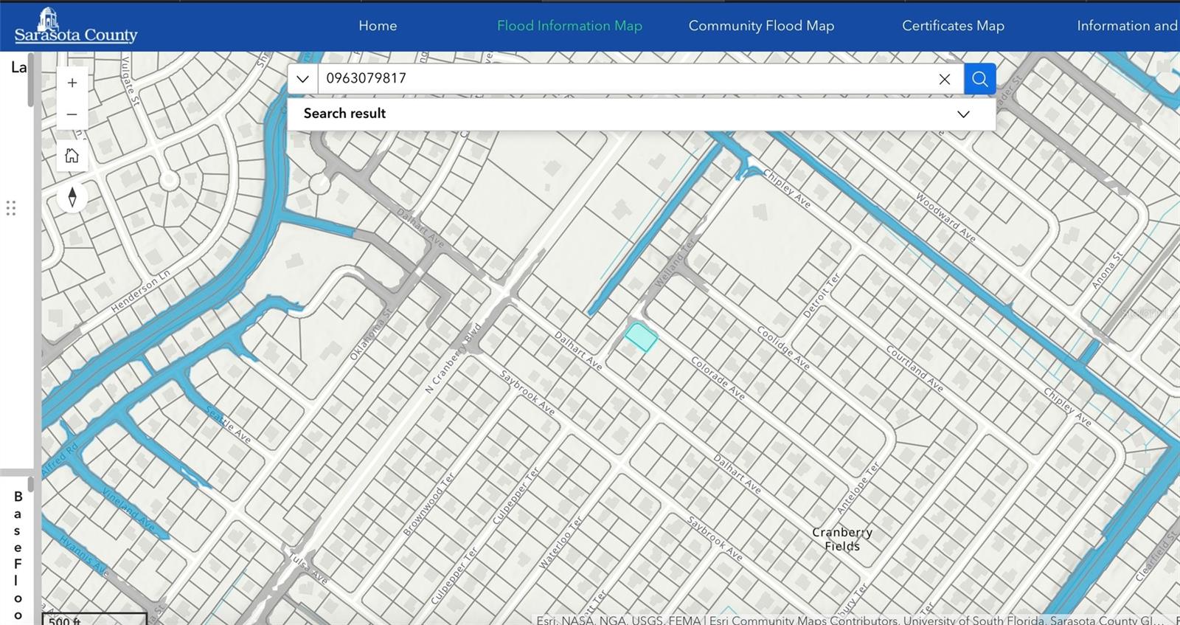This screenshot has width=1180, height=625.
Task: Open the Information and resources link
Action: [1126, 26]
